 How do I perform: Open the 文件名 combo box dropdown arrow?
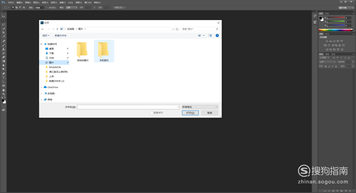click(x=178, y=107)
